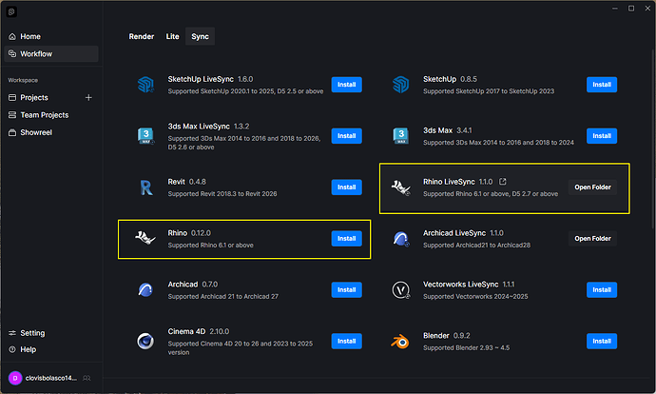Open Folder for Archicad LiveSync
The image size is (656, 394).
coord(592,239)
